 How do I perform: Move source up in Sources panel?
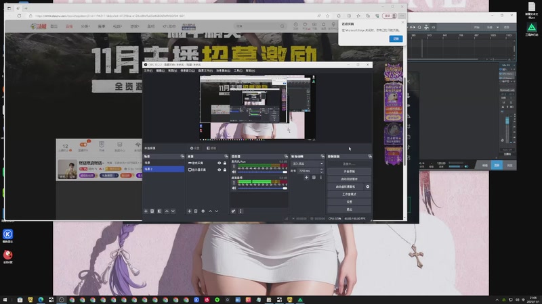pyautogui.click(x=210, y=211)
